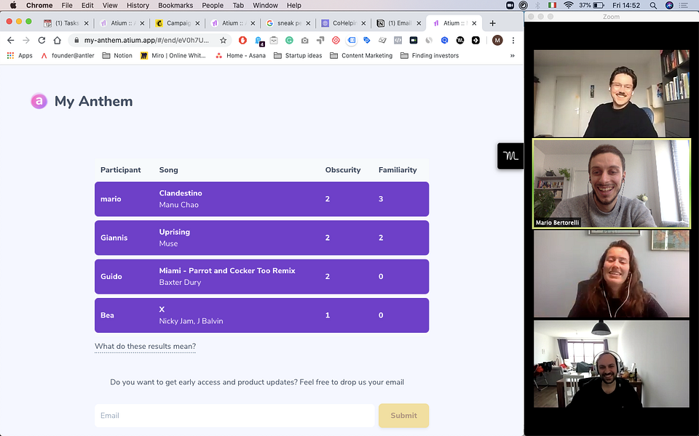Open the red diamond extension icon
Screen dimensions: 699x436
pyautogui.click(x=336, y=40)
